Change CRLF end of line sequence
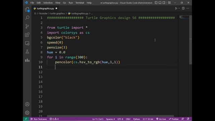215x121 pixels. (x=128, y=119)
